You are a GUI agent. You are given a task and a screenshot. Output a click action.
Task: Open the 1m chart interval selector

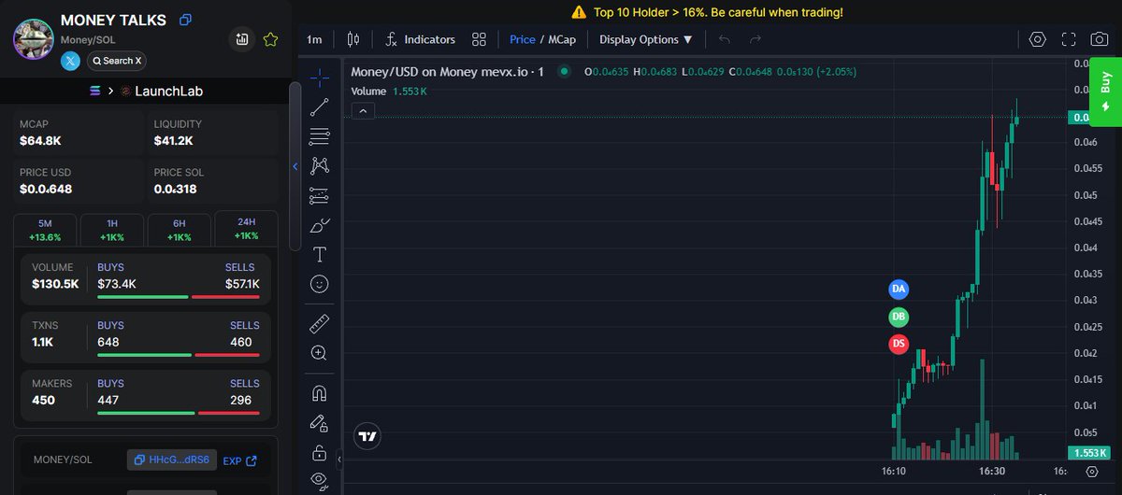pyautogui.click(x=314, y=39)
